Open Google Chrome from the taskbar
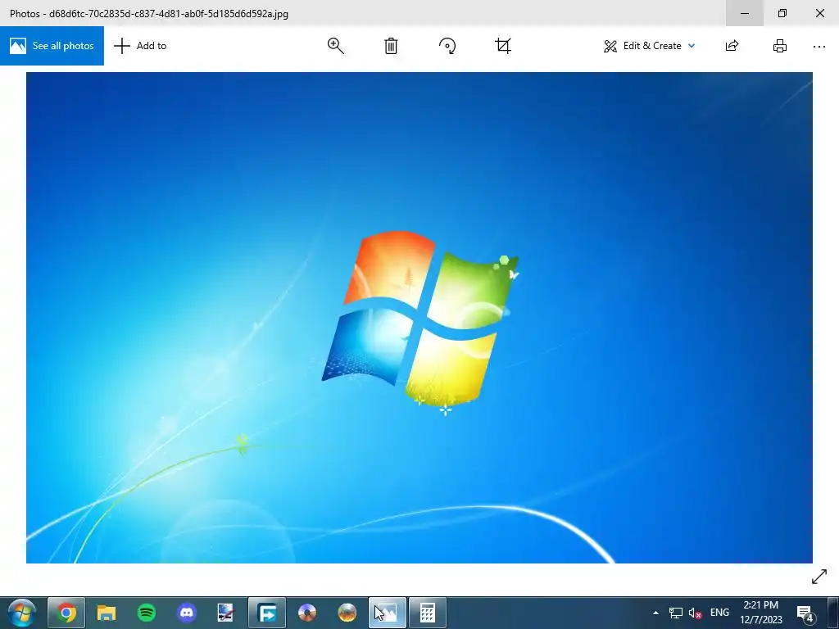Image resolution: width=839 pixels, height=629 pixels. pyautogui.click(x=66, y=613)
